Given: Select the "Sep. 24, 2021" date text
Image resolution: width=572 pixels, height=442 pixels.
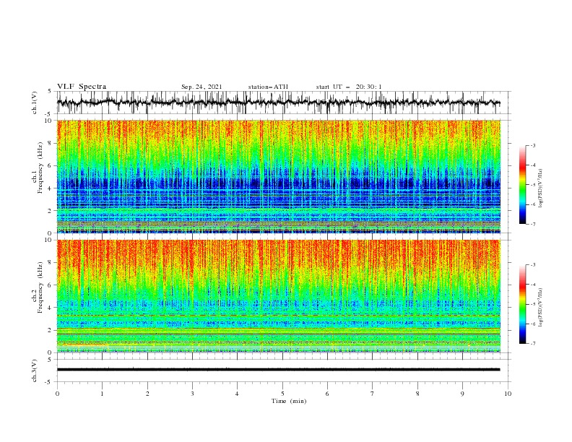Looking at the screenshot, I should click(201, 87).
